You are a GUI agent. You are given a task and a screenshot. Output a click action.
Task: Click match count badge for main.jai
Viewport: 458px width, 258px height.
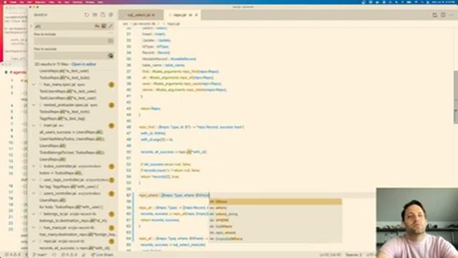pos(112,126)
